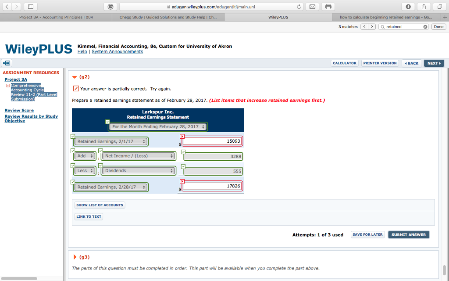The image size is (449, 281).
Task: Click the status icon beside Comprehensive Accounting Cycle
Action: 8,86
